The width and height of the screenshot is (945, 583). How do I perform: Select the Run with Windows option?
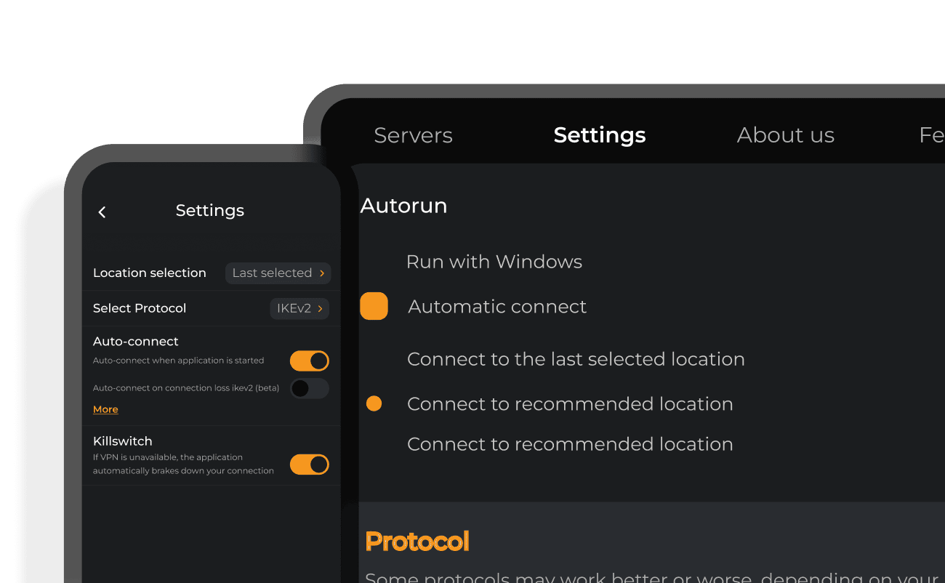(x=494, y=262)
